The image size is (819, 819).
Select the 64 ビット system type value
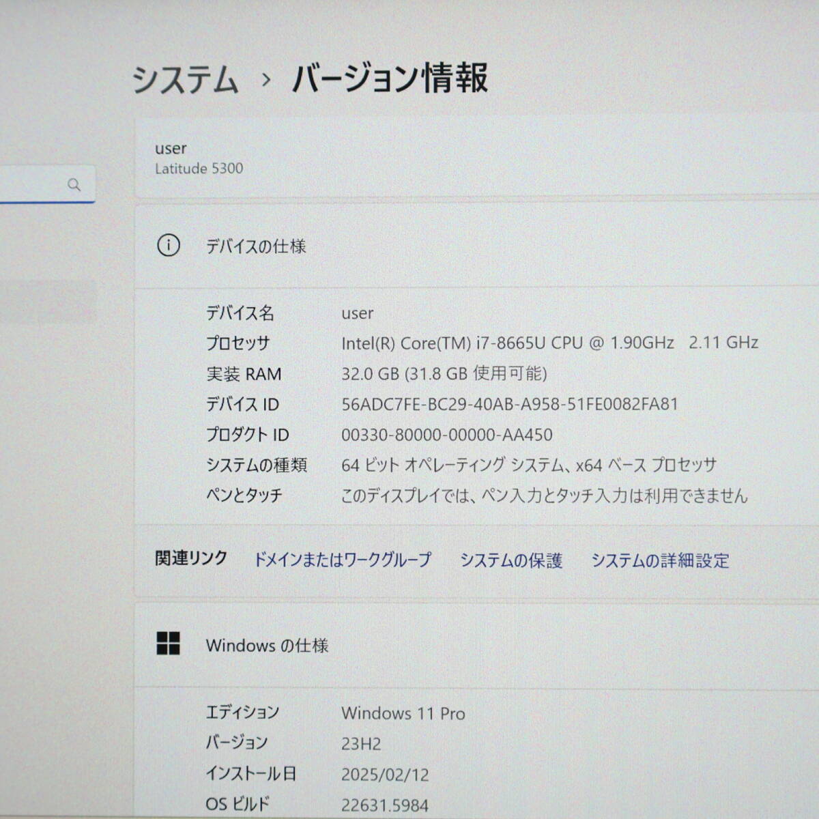(529, 465)
